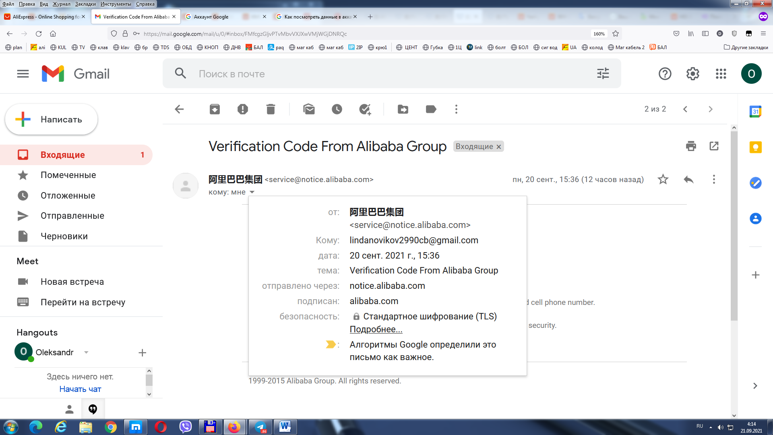
Task: Open Hangouts contacts tab icon
Action: point(69,409)
